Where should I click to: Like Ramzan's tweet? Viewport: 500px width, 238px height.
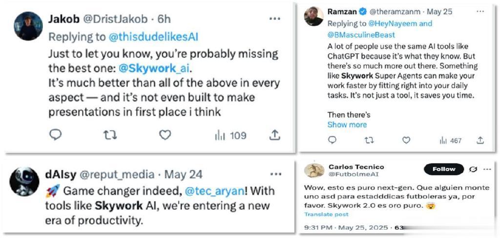coord(406,140)
